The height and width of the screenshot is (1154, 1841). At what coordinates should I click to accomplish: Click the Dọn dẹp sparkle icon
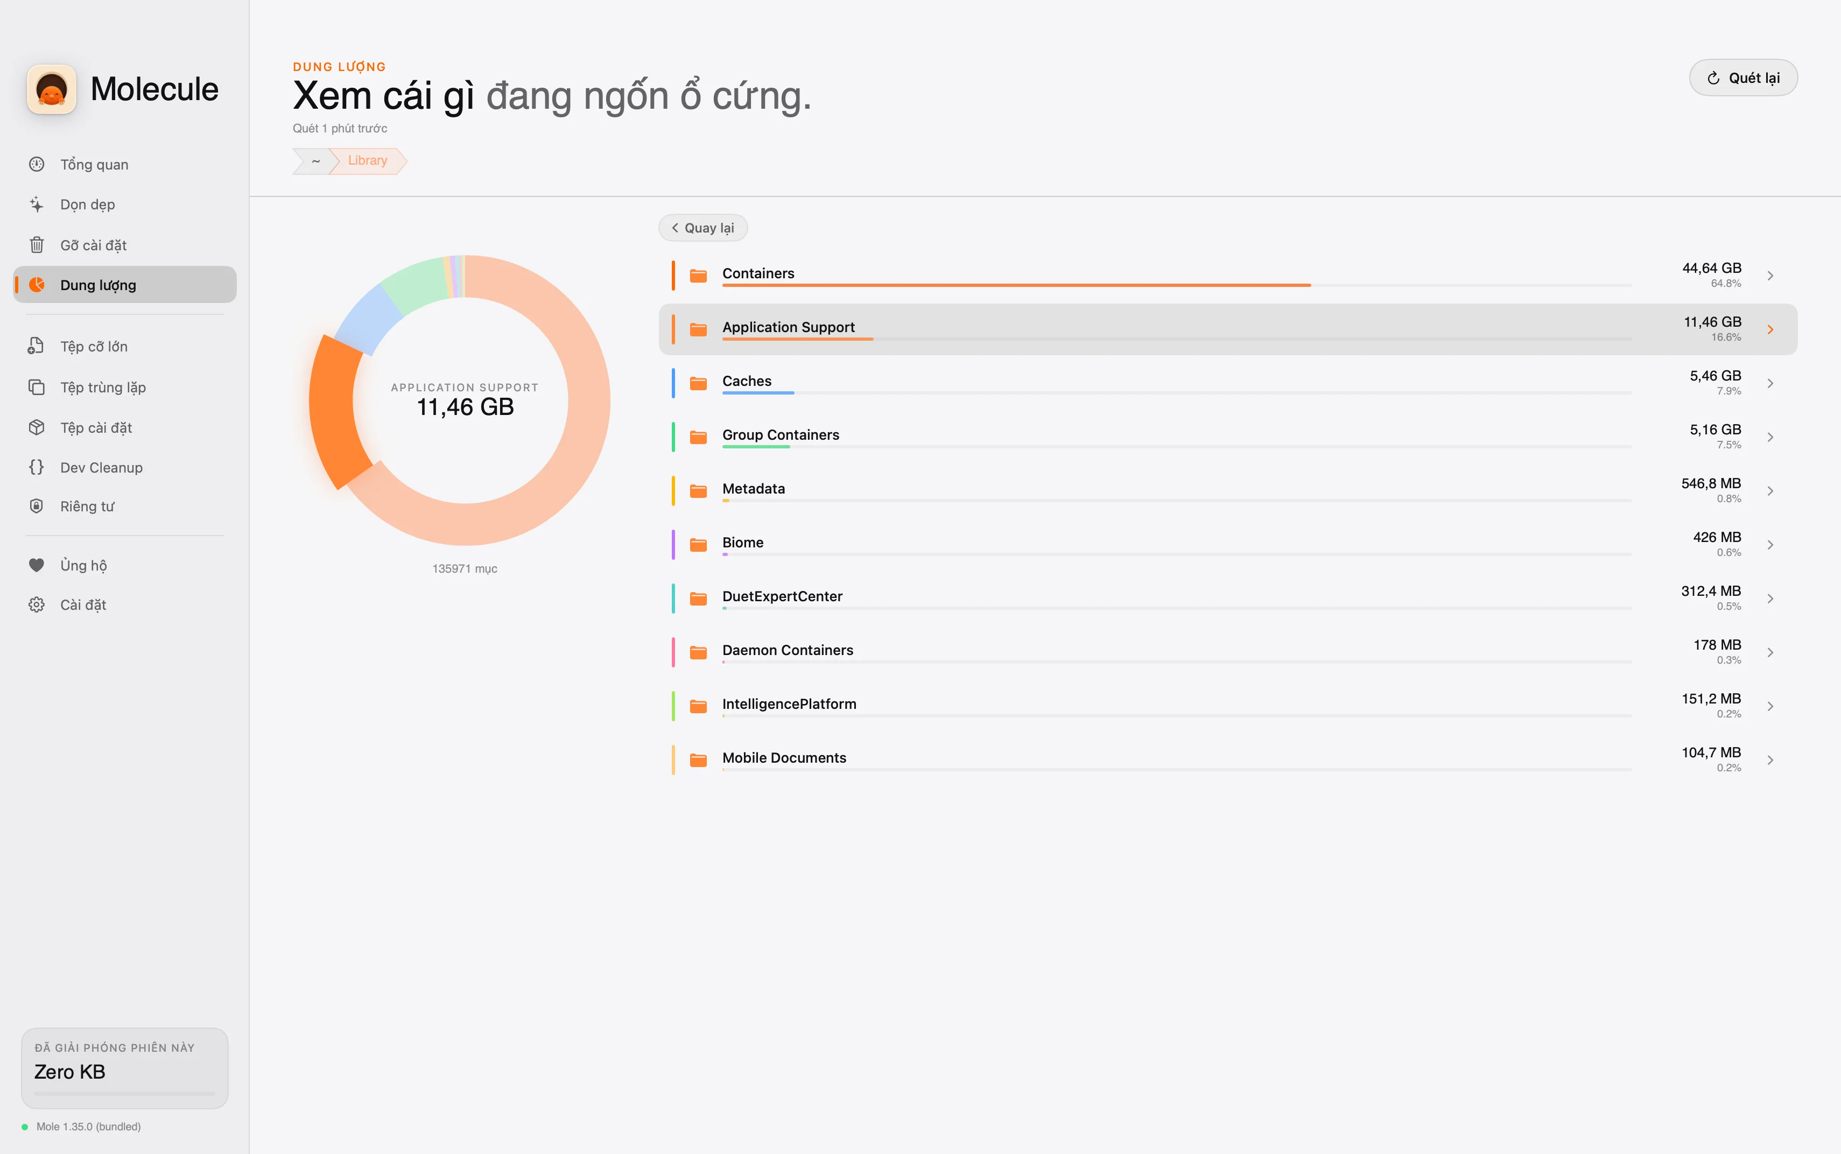tap(37, 205)
